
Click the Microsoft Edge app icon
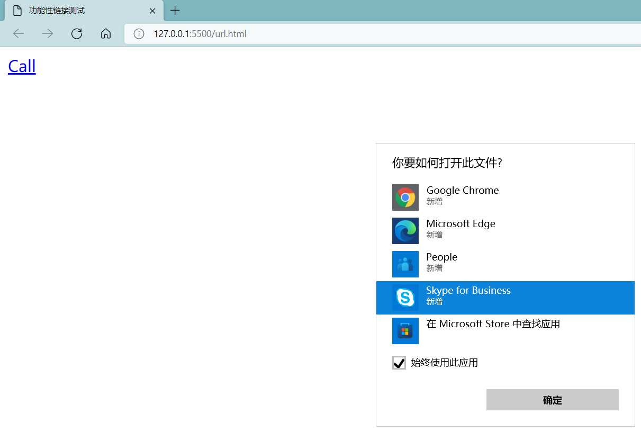tap(405, 231)
